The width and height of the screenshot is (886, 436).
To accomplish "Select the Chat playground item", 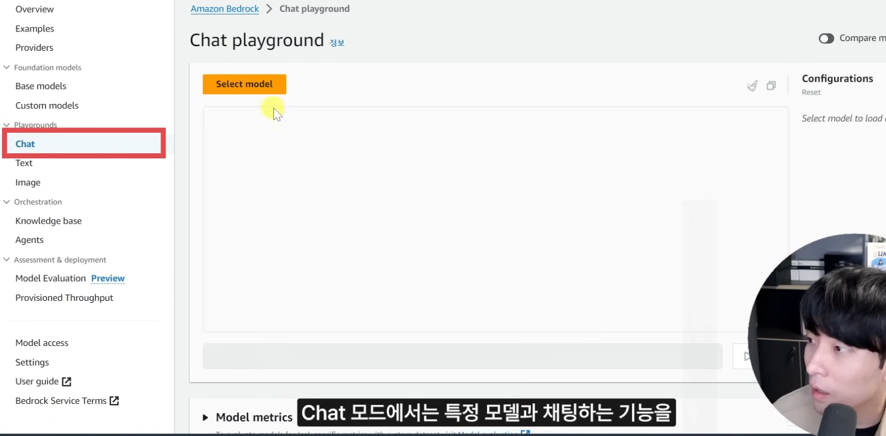I will pos(25,144).
